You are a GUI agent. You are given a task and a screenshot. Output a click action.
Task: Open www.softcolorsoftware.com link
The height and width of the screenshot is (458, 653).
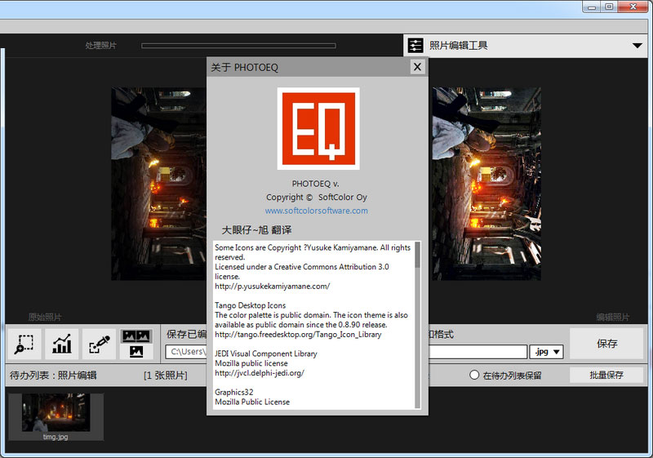(x=317, y=211)
